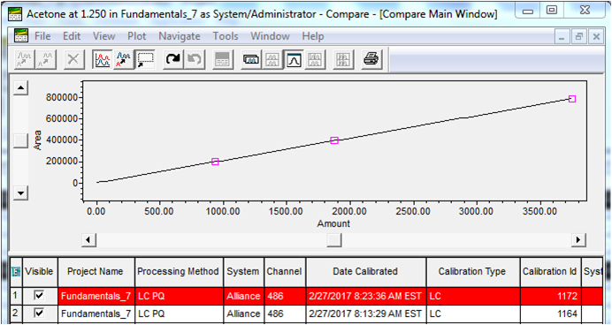
Task: Click calibration Id cell 1172
Action: coord(550,296)
